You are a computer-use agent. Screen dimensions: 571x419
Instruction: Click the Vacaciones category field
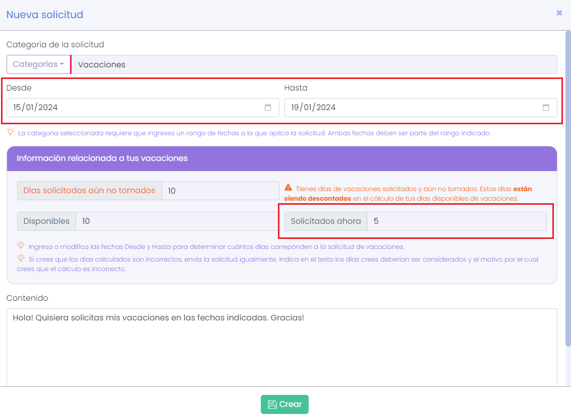314,64
